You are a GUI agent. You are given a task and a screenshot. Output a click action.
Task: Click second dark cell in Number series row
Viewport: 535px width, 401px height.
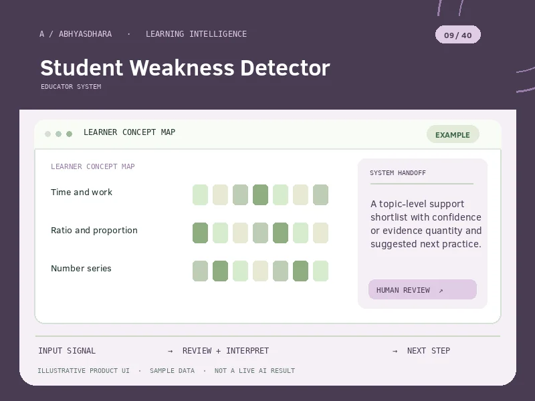(x=221, y=271)
